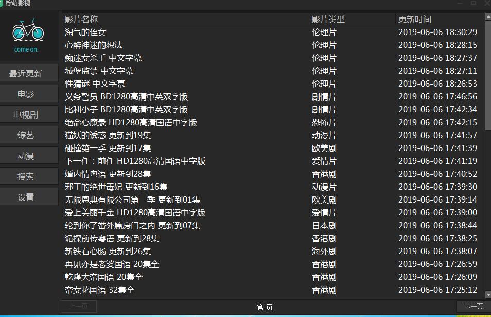Click the 海外剧 type cell
491x317 pixels.
(324, 251)
